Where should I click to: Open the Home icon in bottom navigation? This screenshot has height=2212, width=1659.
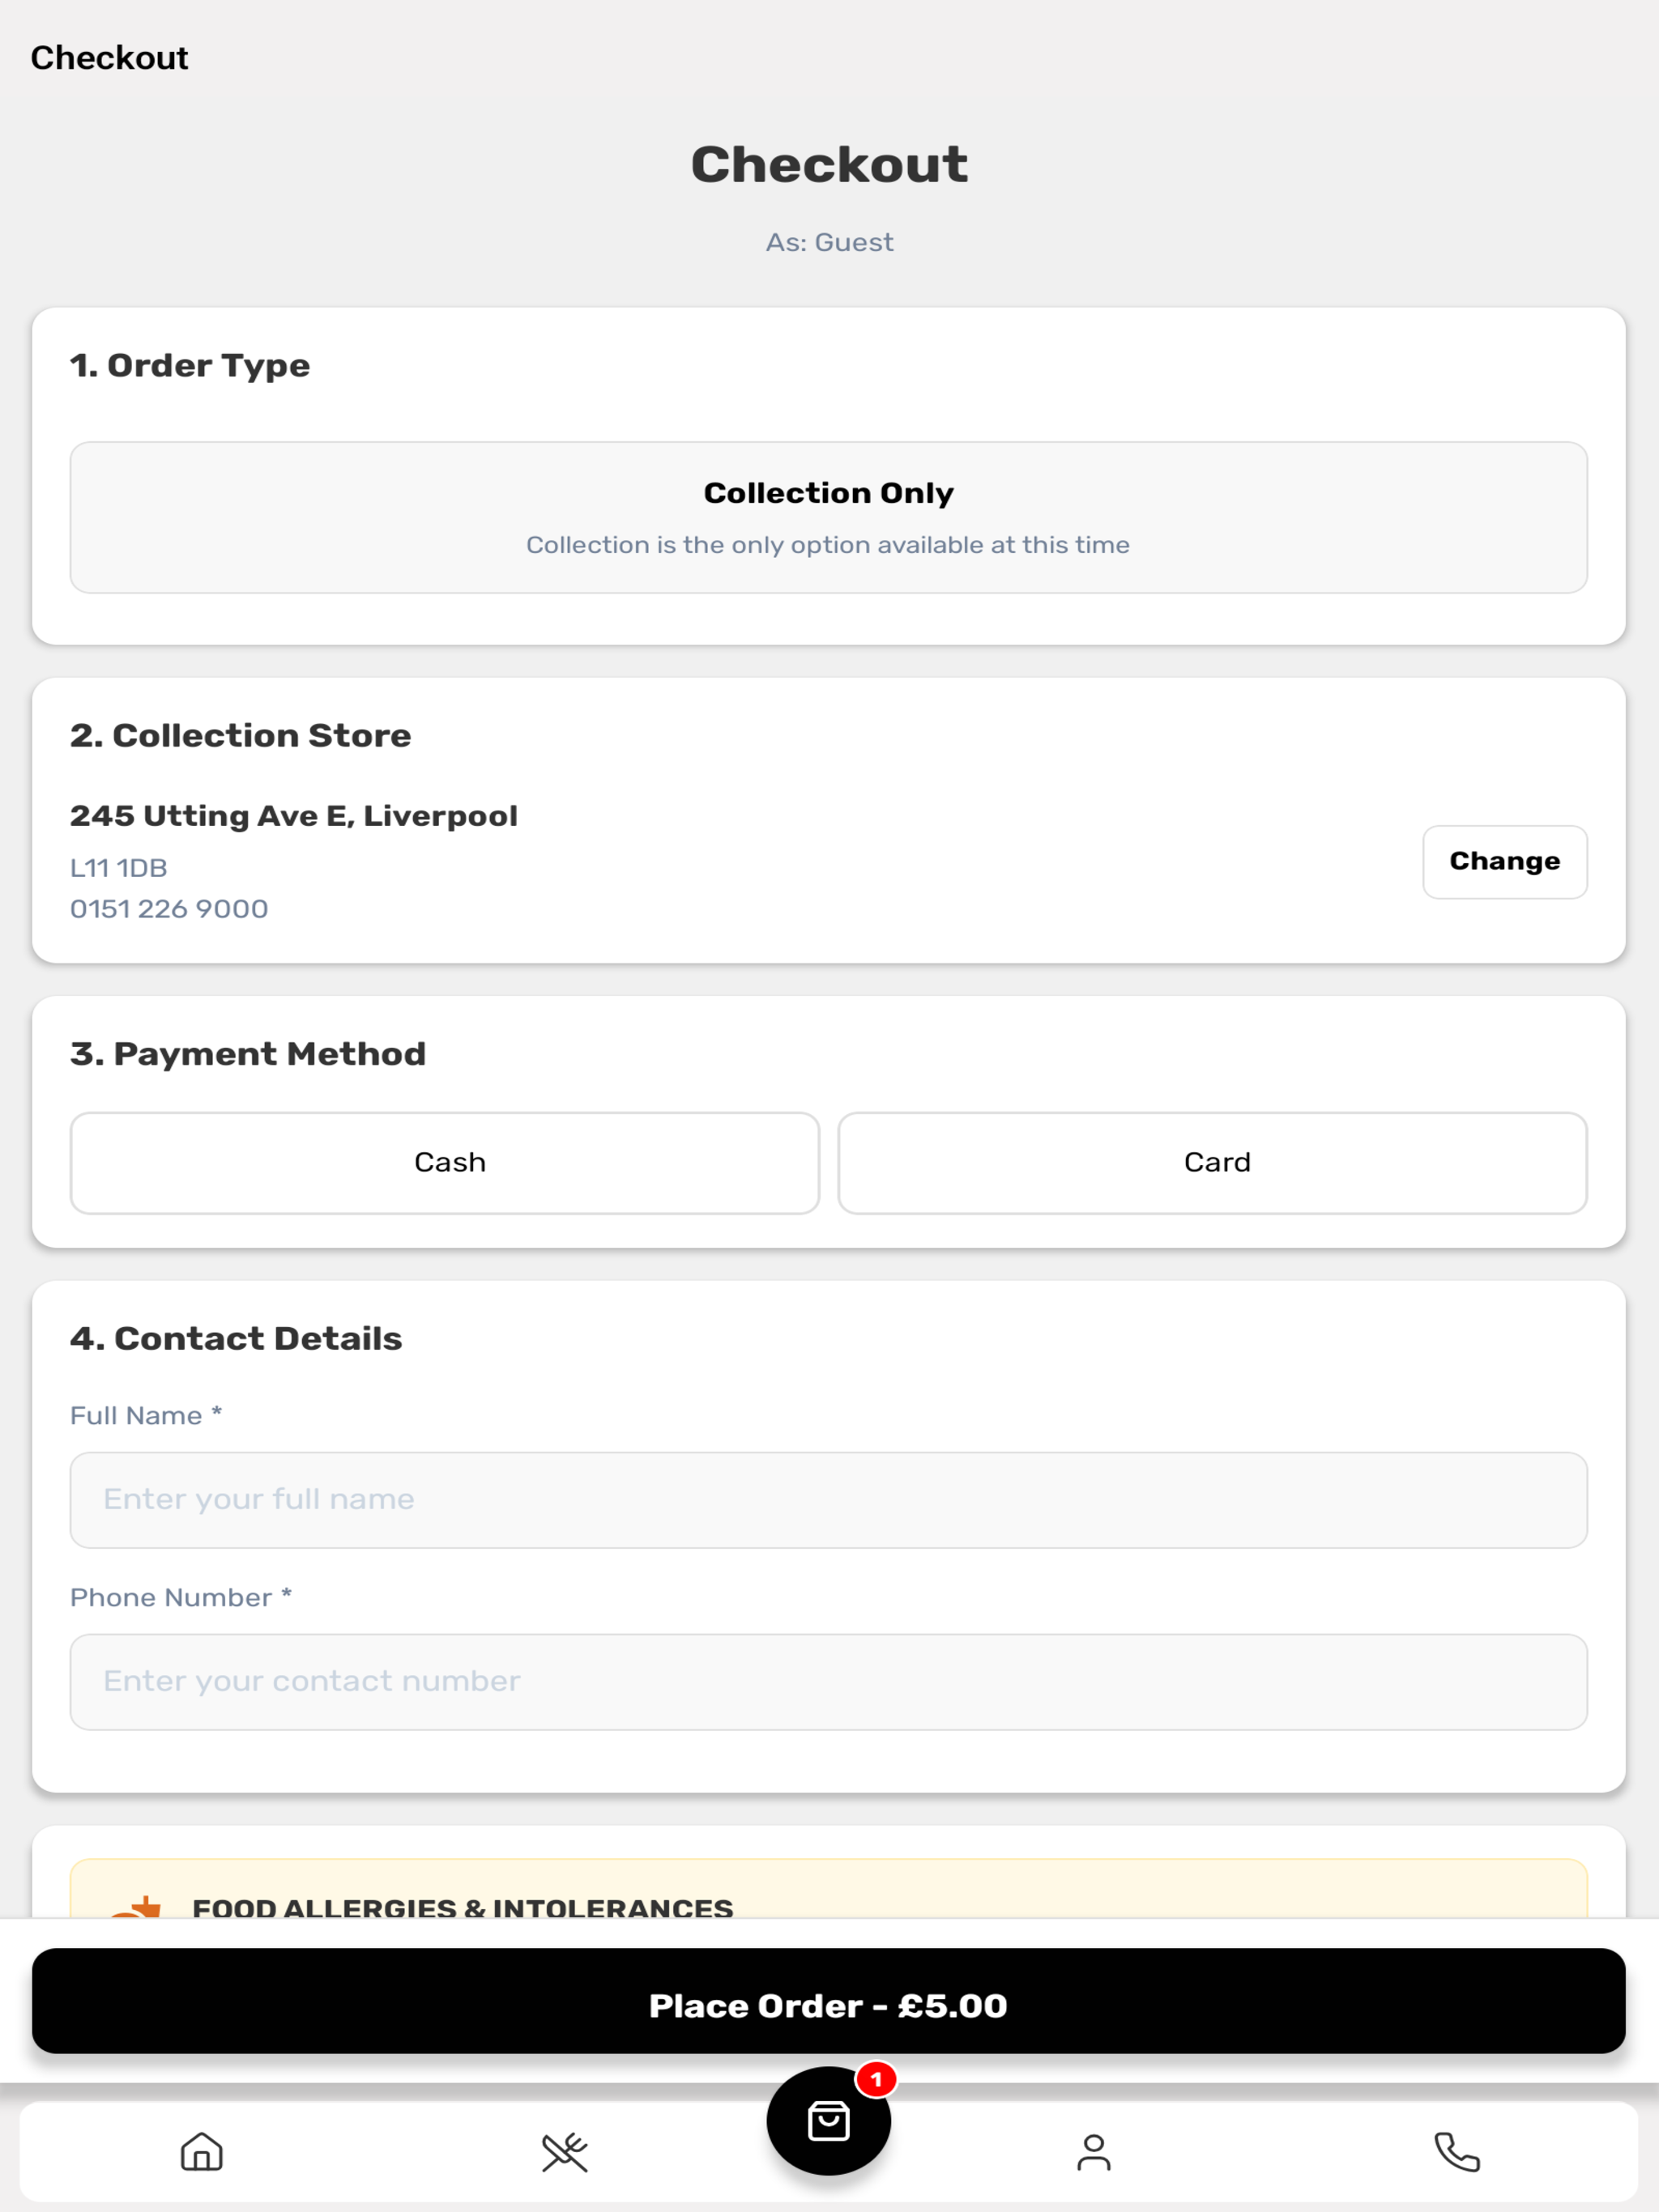201,2152
